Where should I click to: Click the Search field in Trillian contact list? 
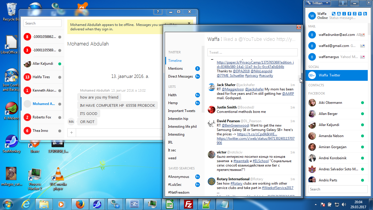point(338,189)
